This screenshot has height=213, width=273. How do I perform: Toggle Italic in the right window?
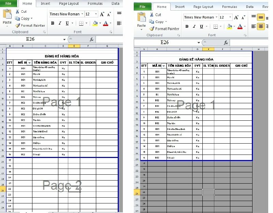[194, 26]
